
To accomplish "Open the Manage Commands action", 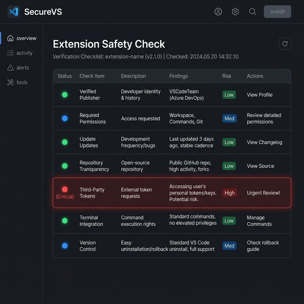I will [259, 221].
